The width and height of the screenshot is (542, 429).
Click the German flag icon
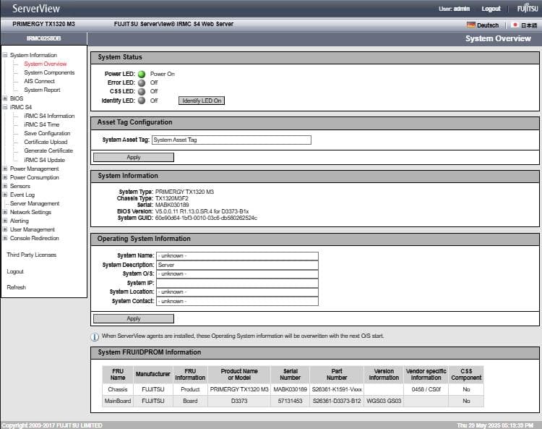click(x=471, y=25)
